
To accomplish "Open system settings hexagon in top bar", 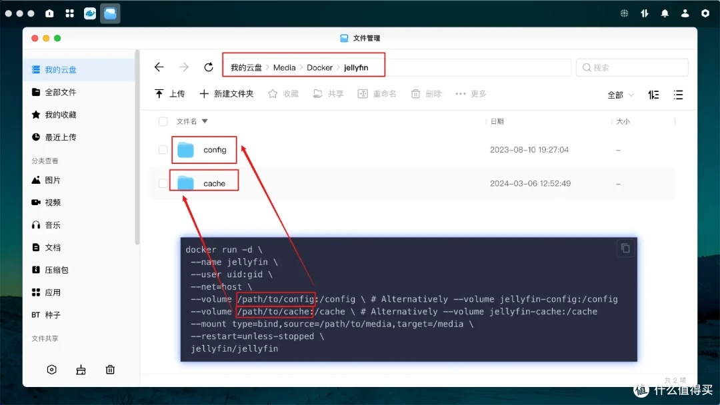I will tap(705, 13).
